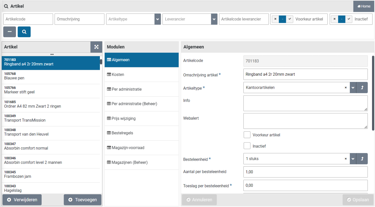Click the arrow icon next to Artikeltype

[x=362, y=88]
